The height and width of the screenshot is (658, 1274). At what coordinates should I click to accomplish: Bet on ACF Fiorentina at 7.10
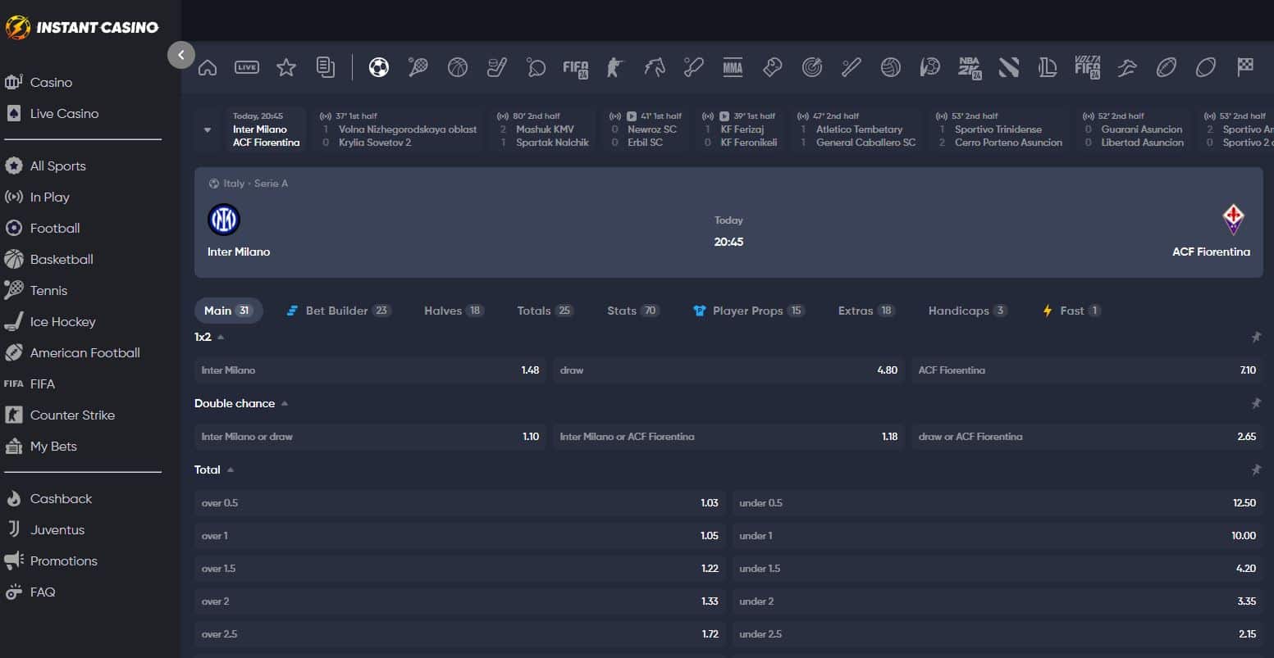[1087, 370]
